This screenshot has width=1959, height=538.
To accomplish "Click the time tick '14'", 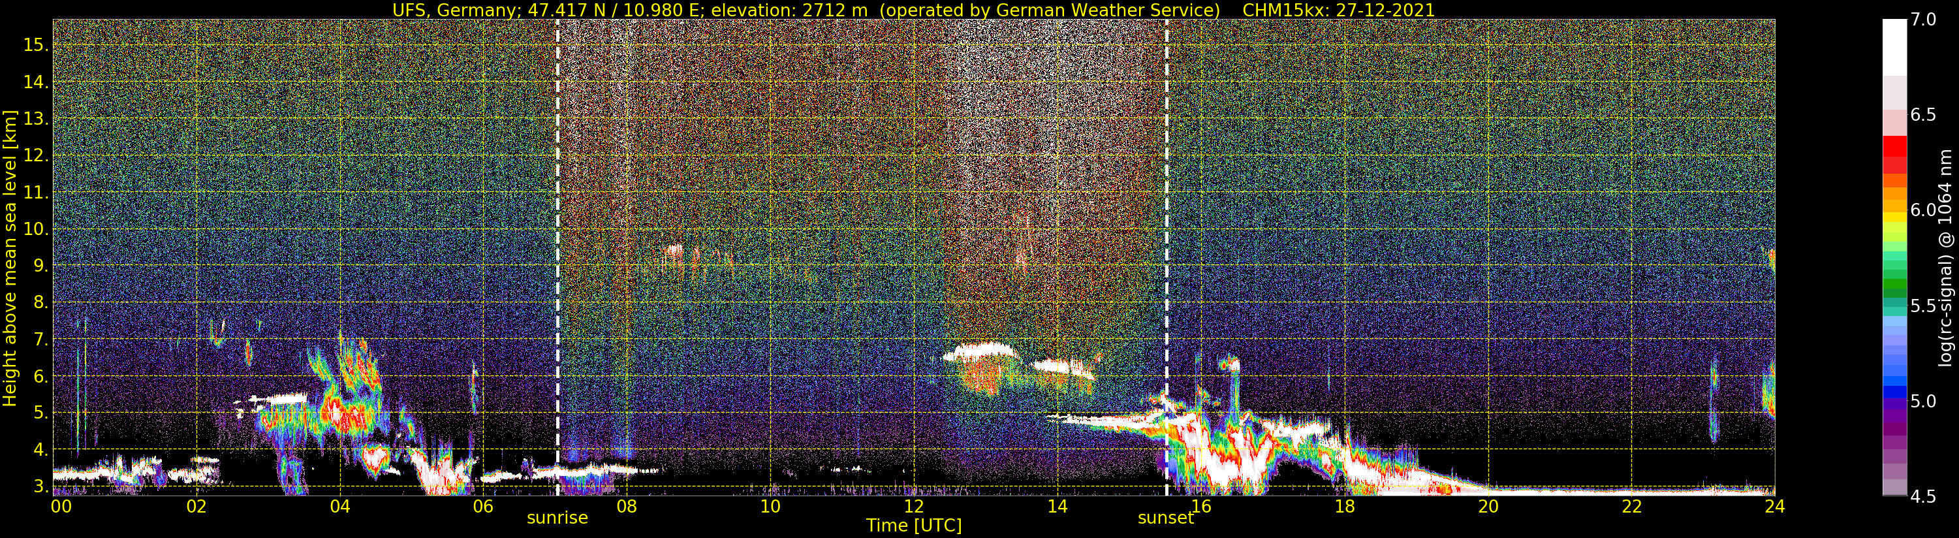I will [x=1057, y=505].
